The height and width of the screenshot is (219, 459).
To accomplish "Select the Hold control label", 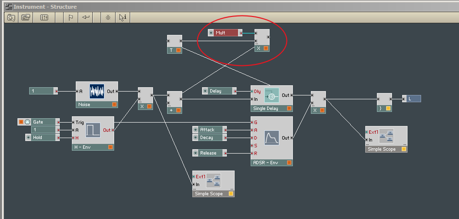I will [x=37, y=138].
